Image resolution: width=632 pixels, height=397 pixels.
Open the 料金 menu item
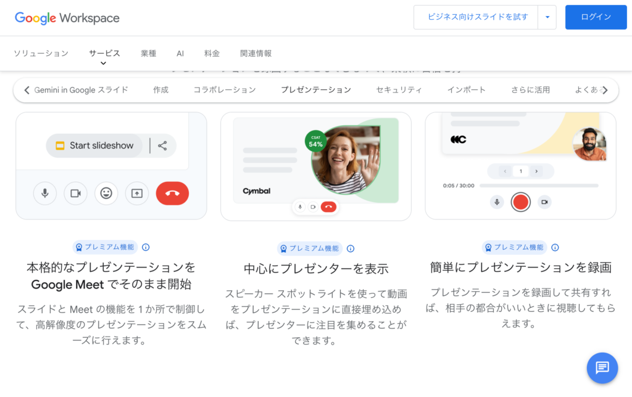click(x=212, y=54)
